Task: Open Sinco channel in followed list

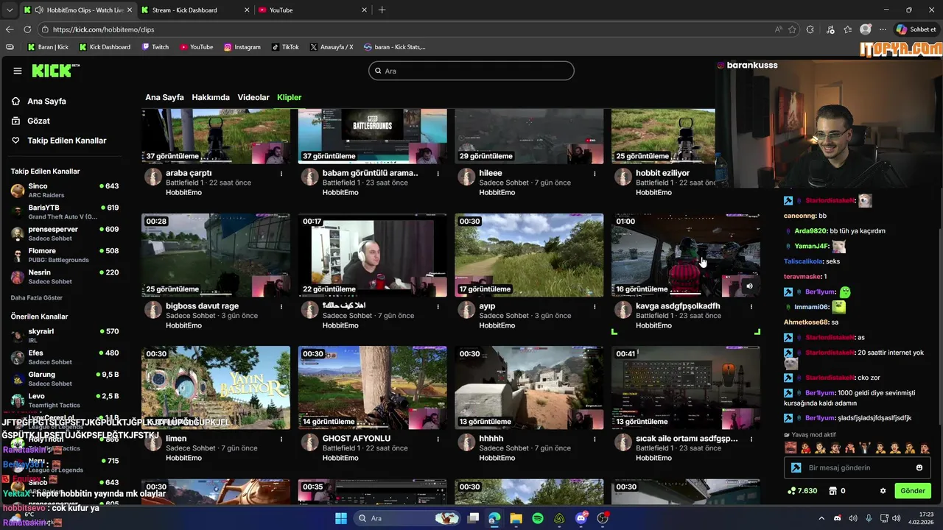Action: pyautogui.click(x=65, y=191)
